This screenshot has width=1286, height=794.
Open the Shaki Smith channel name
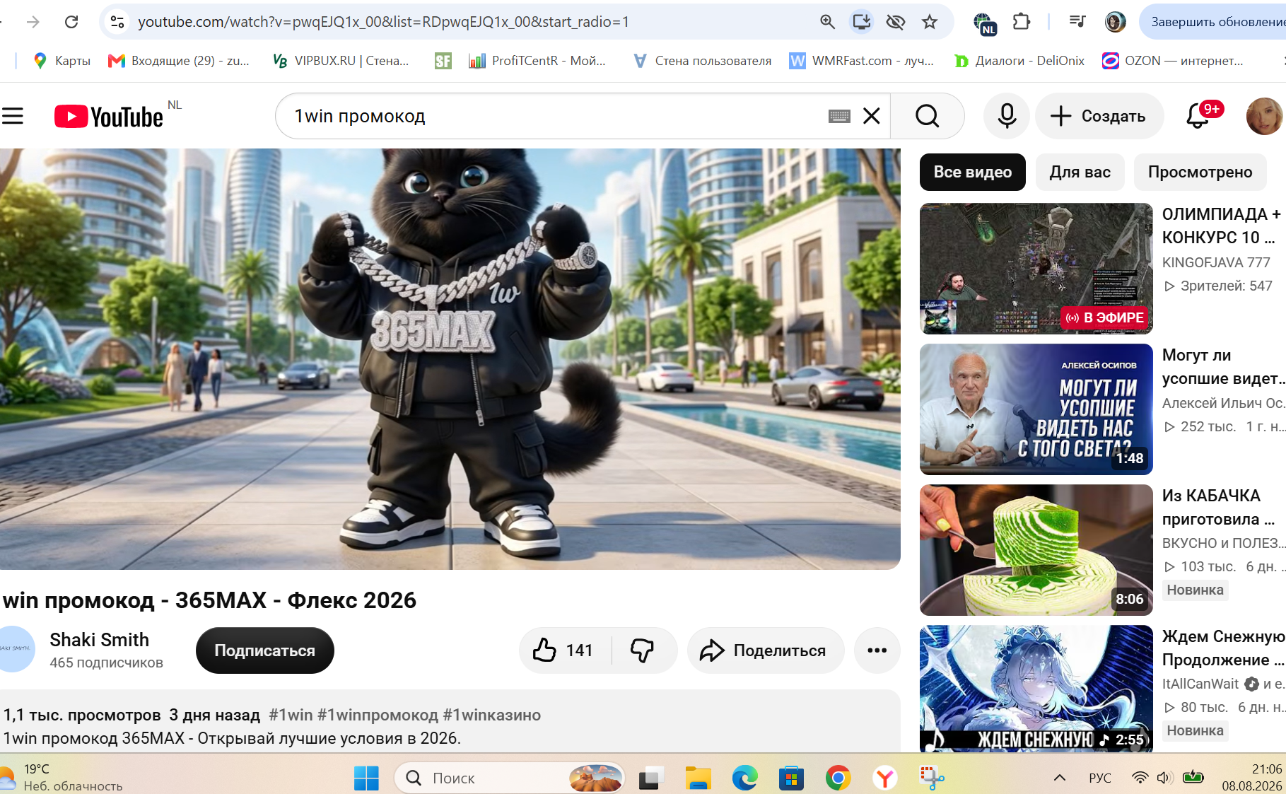(100, 640)
